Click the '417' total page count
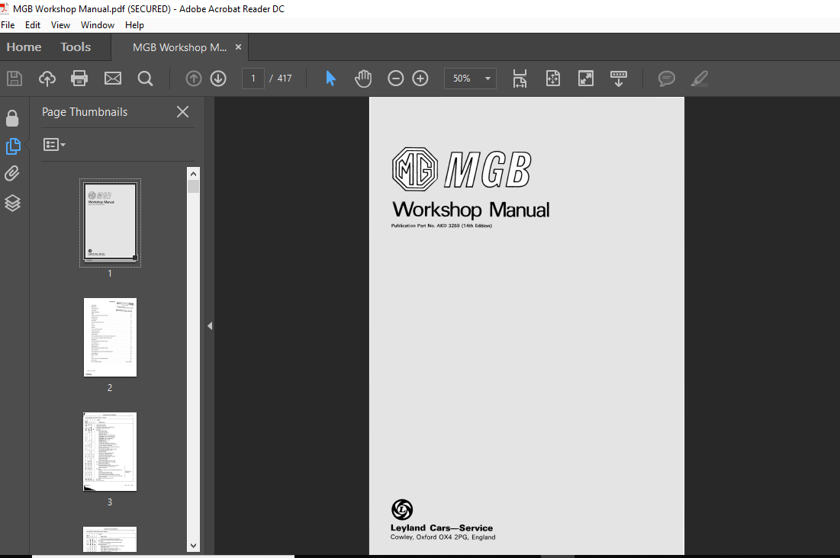This screenshot has width=840, height=558. click(285, 79)
